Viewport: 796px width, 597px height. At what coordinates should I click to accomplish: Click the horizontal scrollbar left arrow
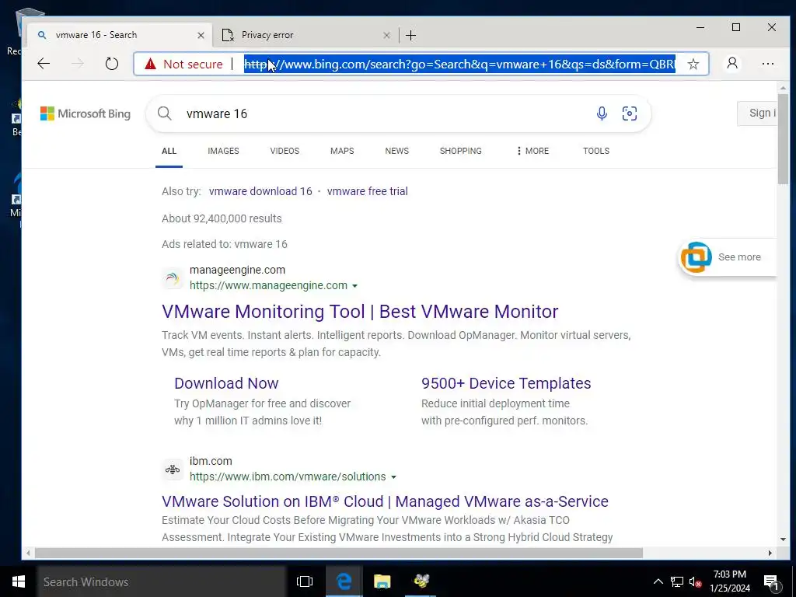[x=29, y=553]
